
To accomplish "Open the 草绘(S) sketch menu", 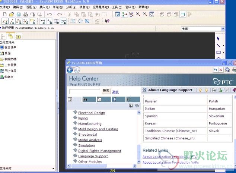I will tap(58, 7).
